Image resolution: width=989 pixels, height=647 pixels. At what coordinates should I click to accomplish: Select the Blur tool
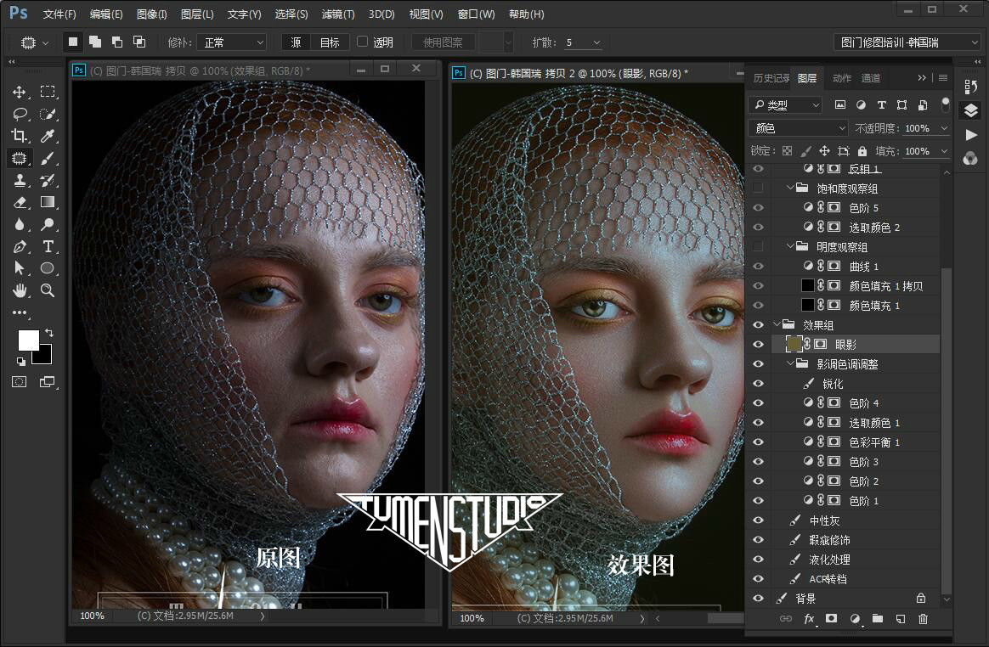pyautogui.click(x=20, y=224)
